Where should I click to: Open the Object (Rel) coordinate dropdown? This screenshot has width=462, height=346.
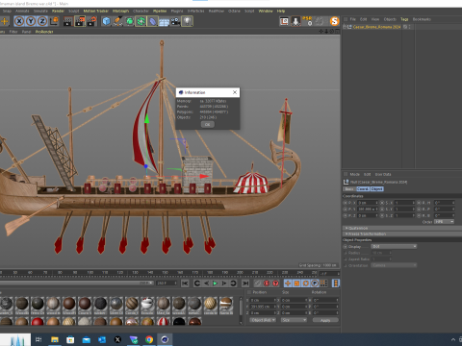coord(263,320)
